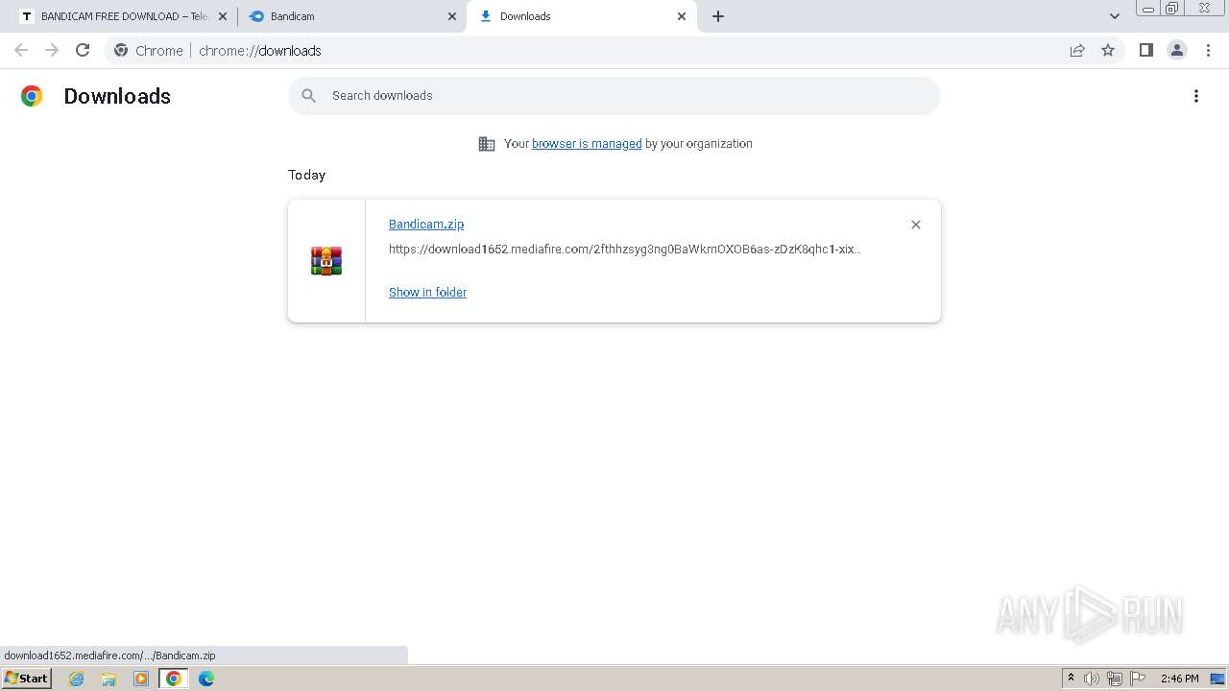Share this page icon in address bar
Image resolution: width=1229 pixels, height=691 pixels.
coord(1077,50)
